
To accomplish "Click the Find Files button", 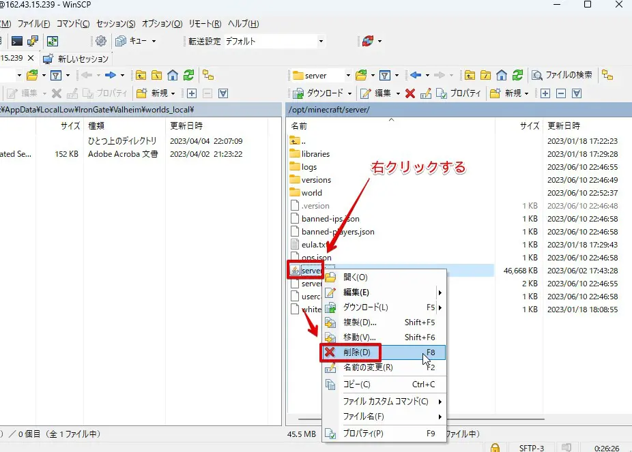I will [x=563, y=76].
